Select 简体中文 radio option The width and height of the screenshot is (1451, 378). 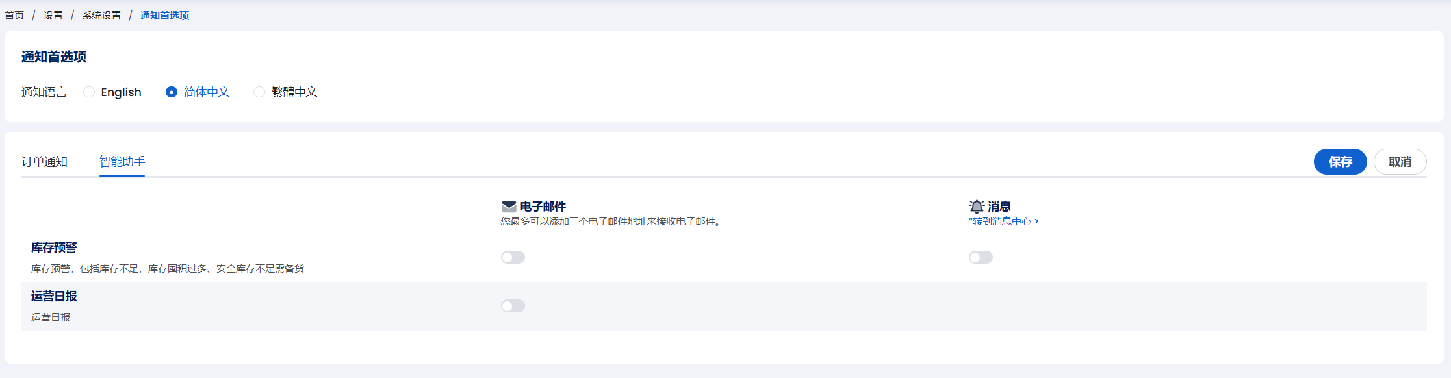(x=198, y=92)
